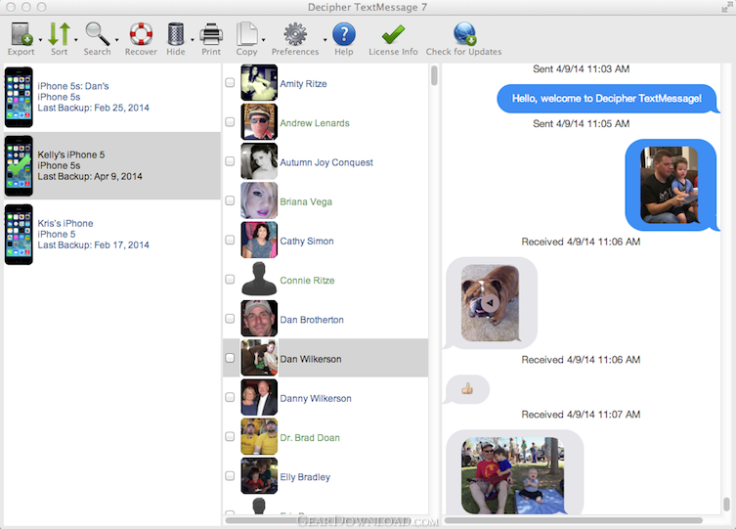Viewport: 736px width, 529px height.
Task: Check the Andrew Lenards checkbox
Action: click(230, 122)
